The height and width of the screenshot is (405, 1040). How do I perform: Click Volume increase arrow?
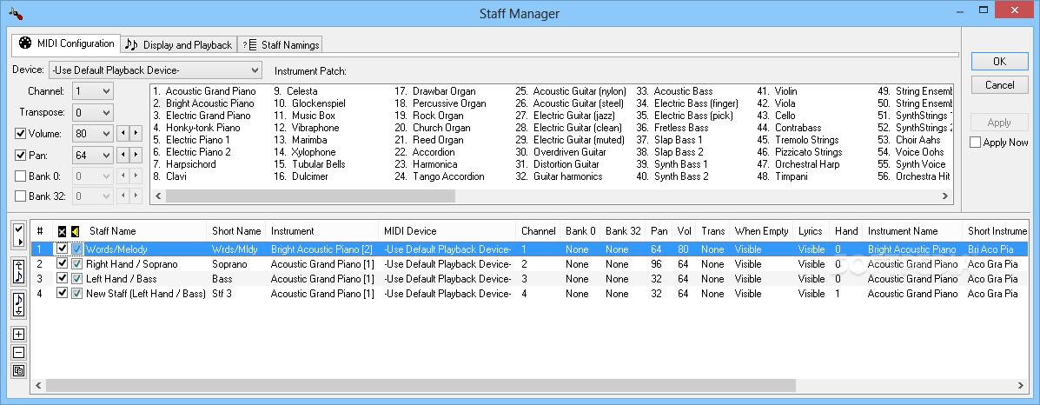(x=136, y=134)
